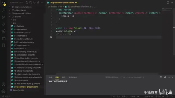Open errors and warnings count in status bar
Viewport: 175px width, 98px height.
(6, 96)
